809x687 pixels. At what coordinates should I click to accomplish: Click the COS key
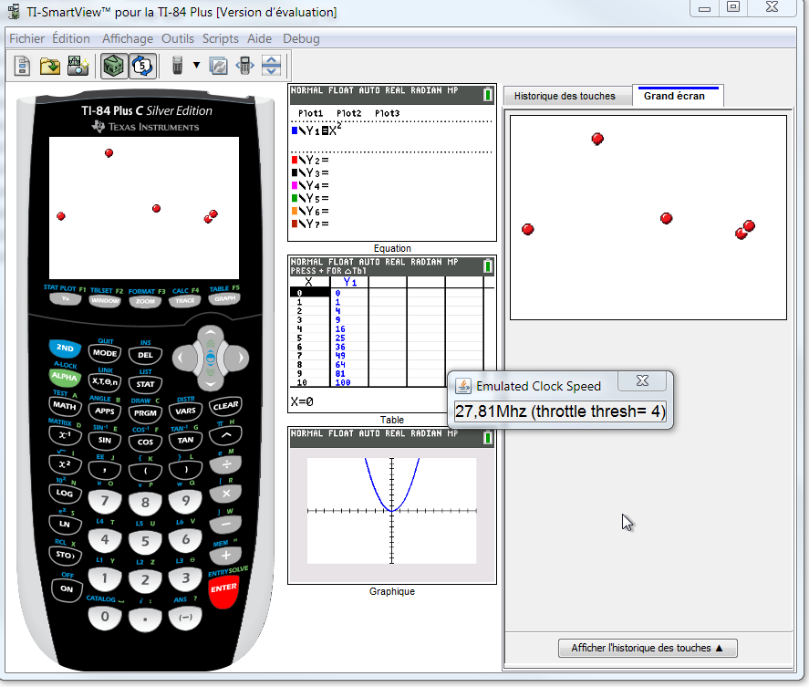tap(145, 442)
